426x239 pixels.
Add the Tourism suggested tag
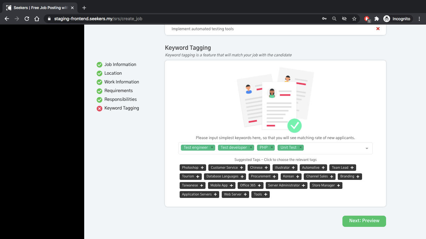pyautogui.click(x=191, y=176)
